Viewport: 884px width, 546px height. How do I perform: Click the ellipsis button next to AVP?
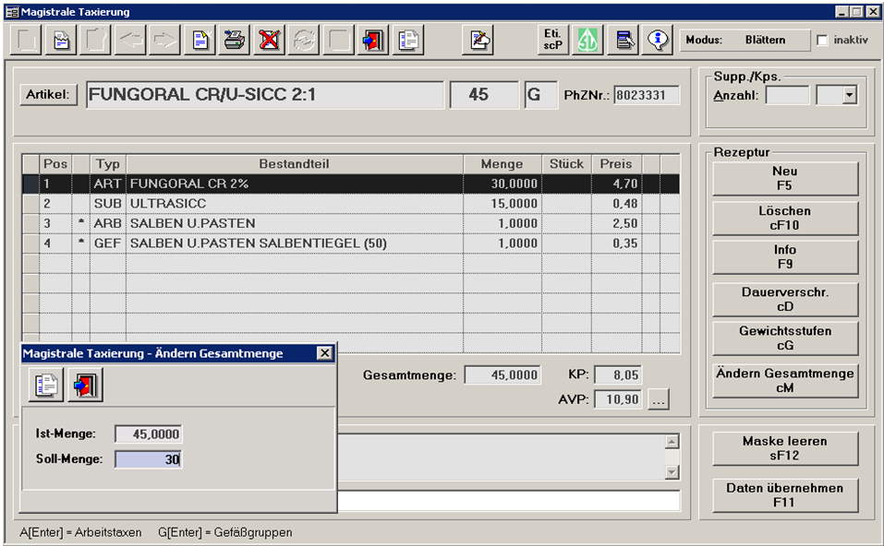(658, 400)
